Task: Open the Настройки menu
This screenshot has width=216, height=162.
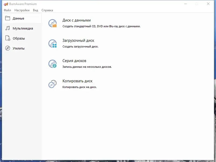Action: [x=22, y=10]
